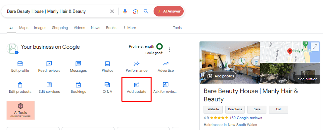This screenshot has height=130, width=323.
Task: Open the Manly Beach map thumbnail
Action: tap(290, 52)
